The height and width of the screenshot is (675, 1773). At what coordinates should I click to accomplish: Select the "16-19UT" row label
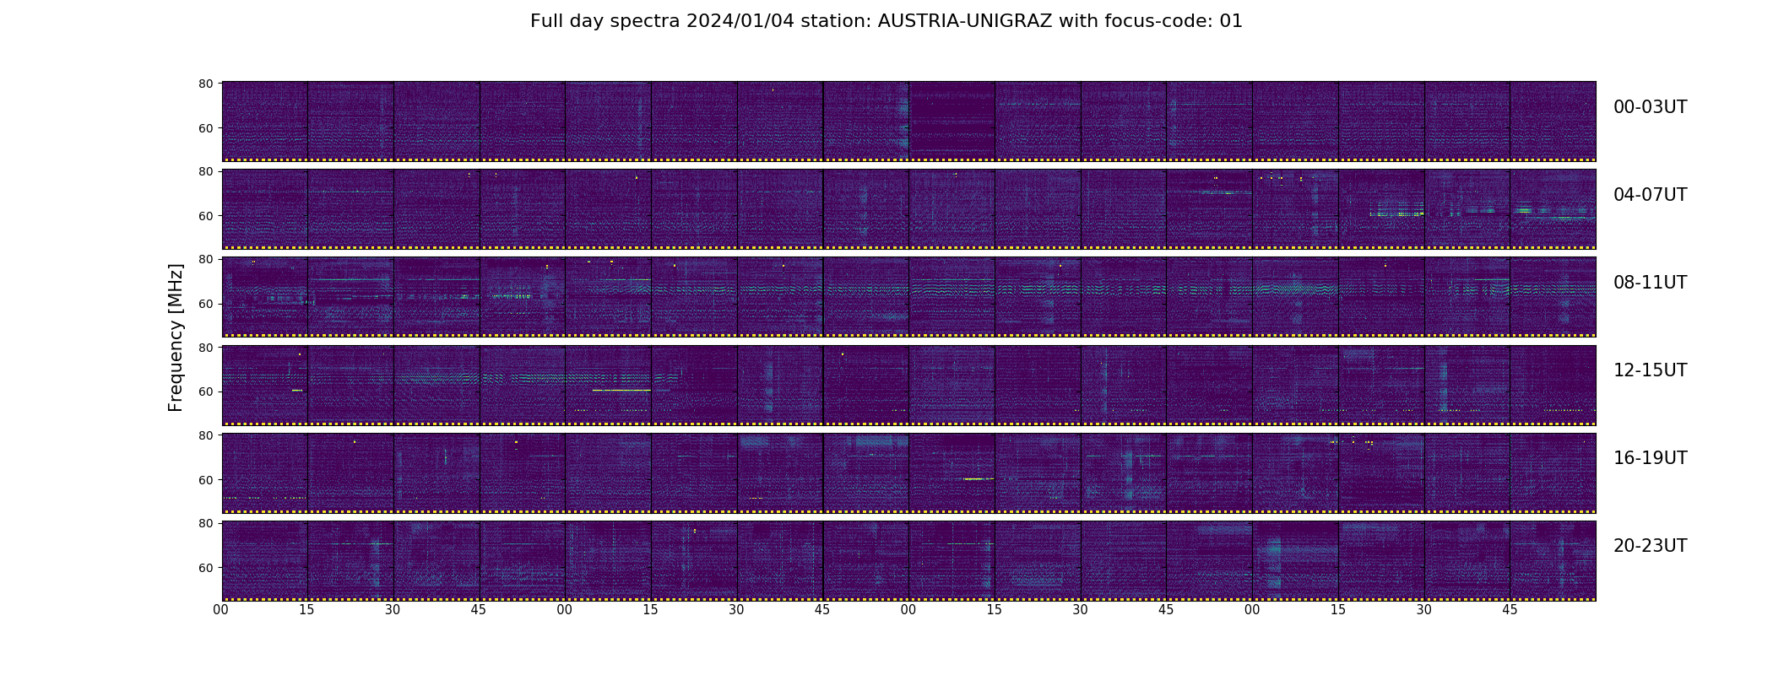click(1650, 458)
